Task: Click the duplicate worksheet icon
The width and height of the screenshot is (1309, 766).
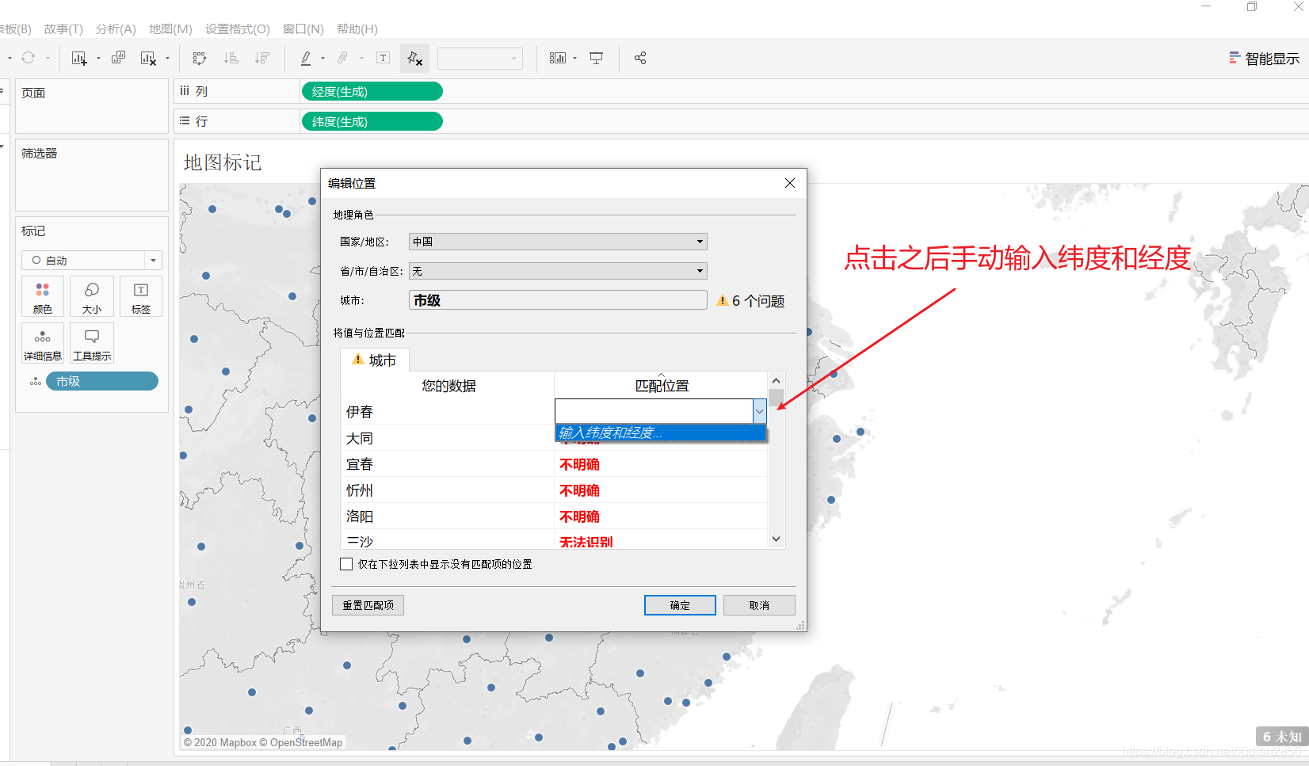Action: 119,58
